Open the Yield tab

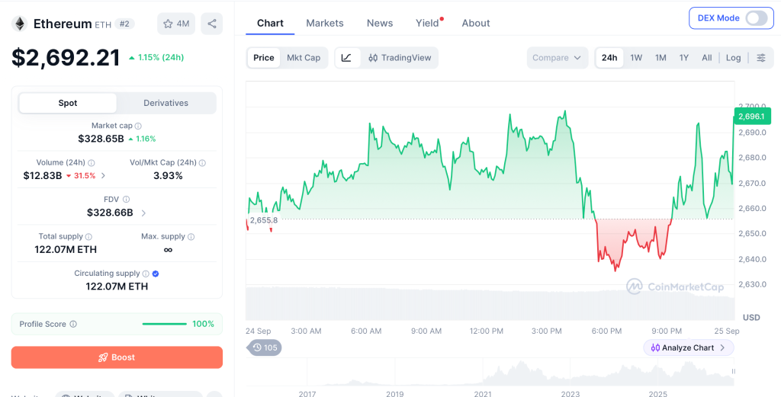pyautogui.click(x=427, y=23)
